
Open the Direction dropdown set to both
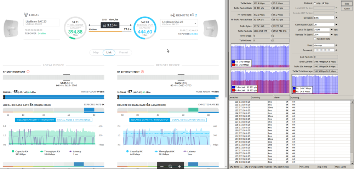[x=336, y=17]
